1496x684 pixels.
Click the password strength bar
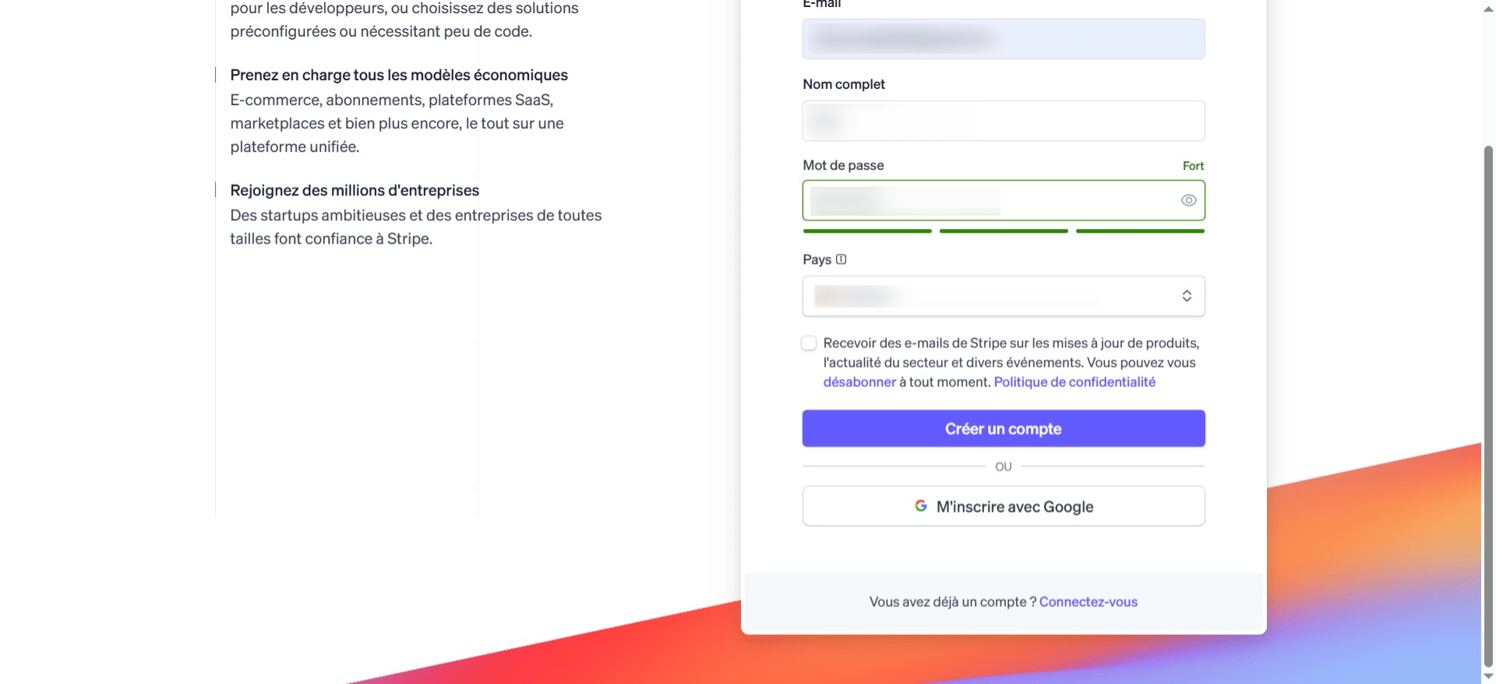coord(1004,231)
